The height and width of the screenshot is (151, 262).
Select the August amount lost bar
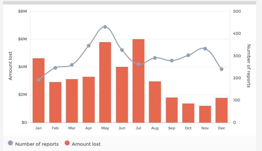coord(155,102)
